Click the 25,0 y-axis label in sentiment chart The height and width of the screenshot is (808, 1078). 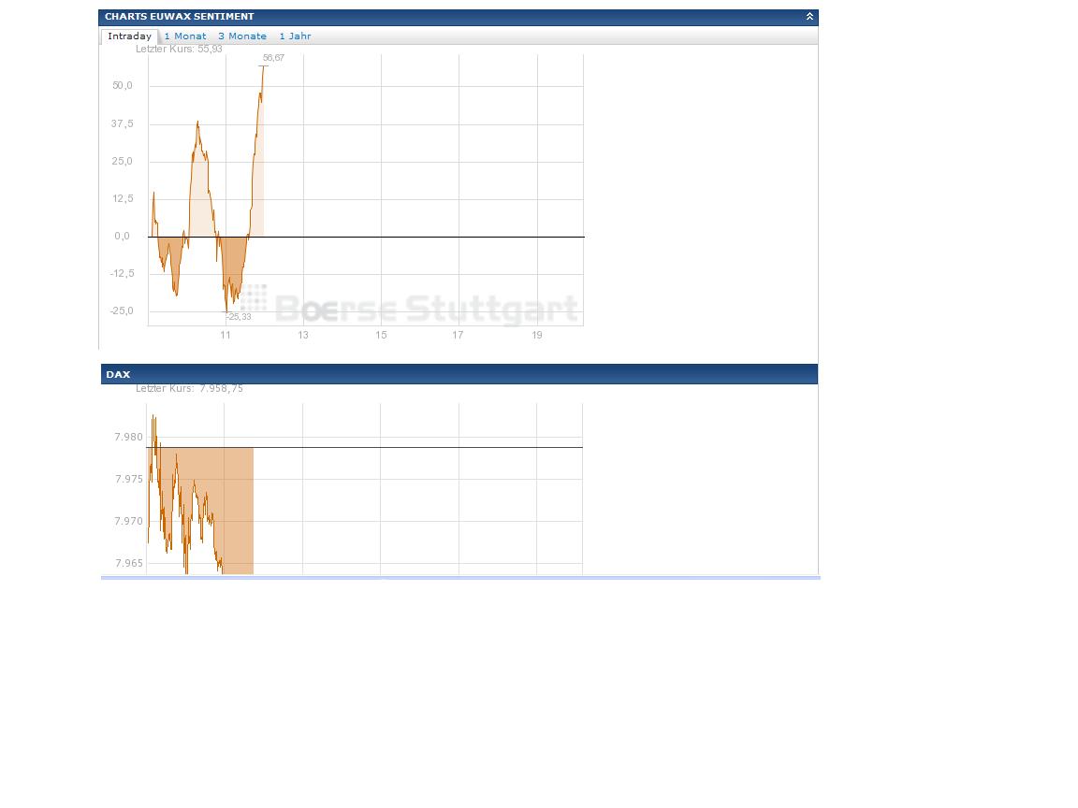(123, 162)
